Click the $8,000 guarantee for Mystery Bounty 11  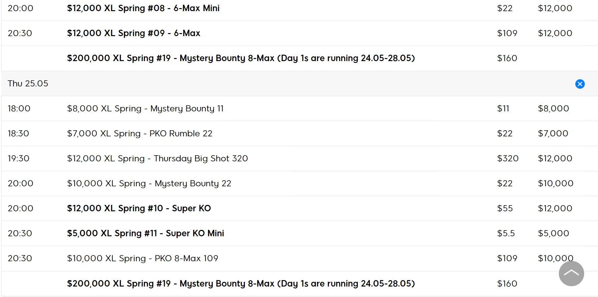(553, 109)
